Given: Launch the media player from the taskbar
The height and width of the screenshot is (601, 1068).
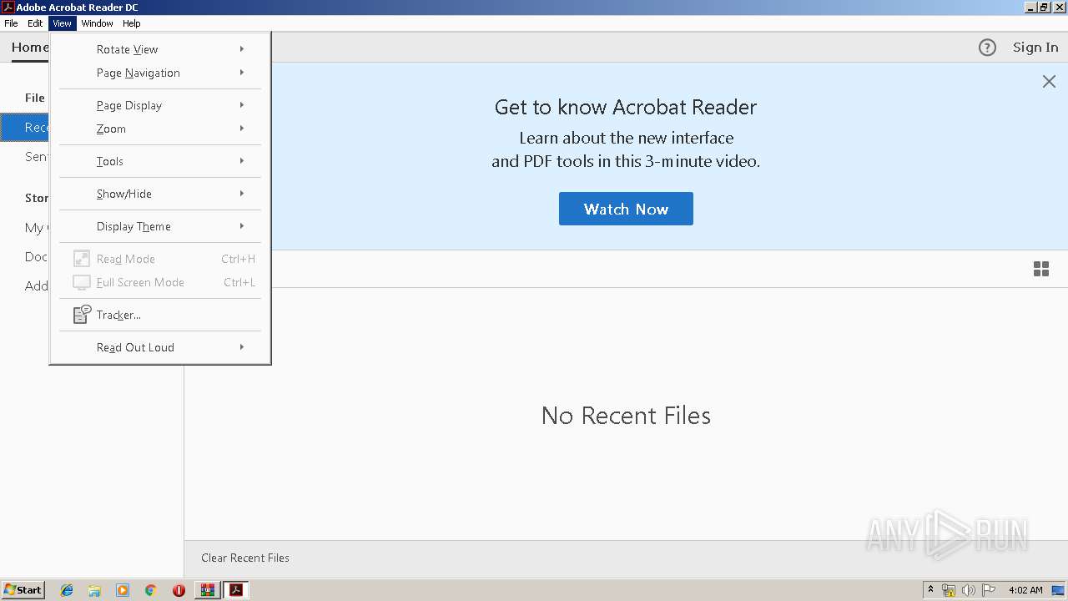Looking at the screenshot, I should tap(123, 590).
